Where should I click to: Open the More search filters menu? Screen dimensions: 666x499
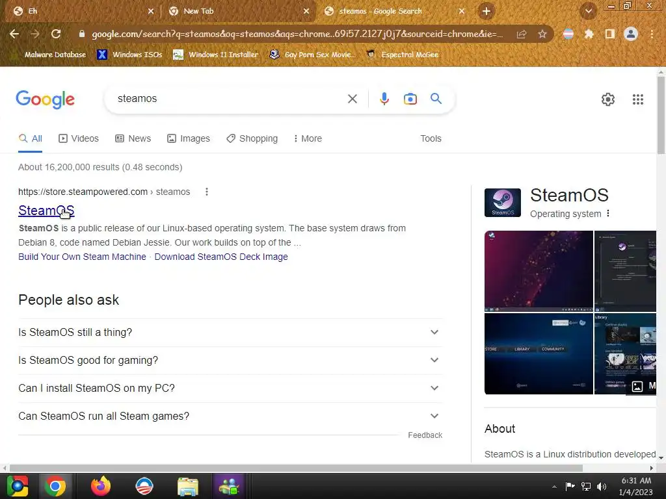click(x=308, y=139)
